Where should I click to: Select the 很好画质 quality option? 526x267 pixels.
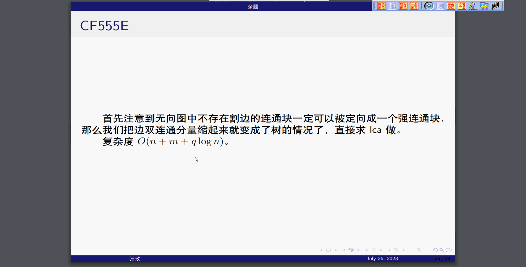click(x=392, y=6)
